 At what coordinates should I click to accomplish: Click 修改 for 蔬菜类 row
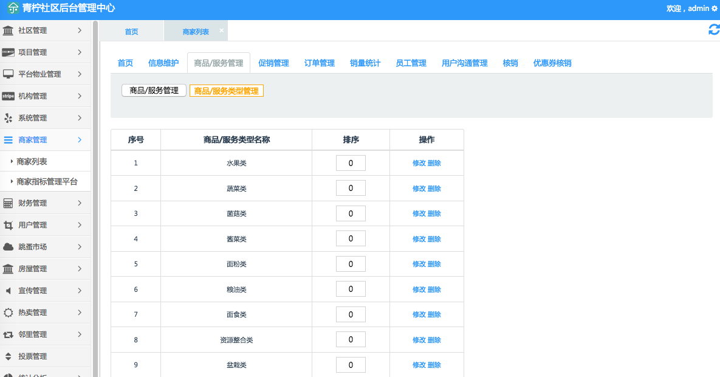(419, 188)
